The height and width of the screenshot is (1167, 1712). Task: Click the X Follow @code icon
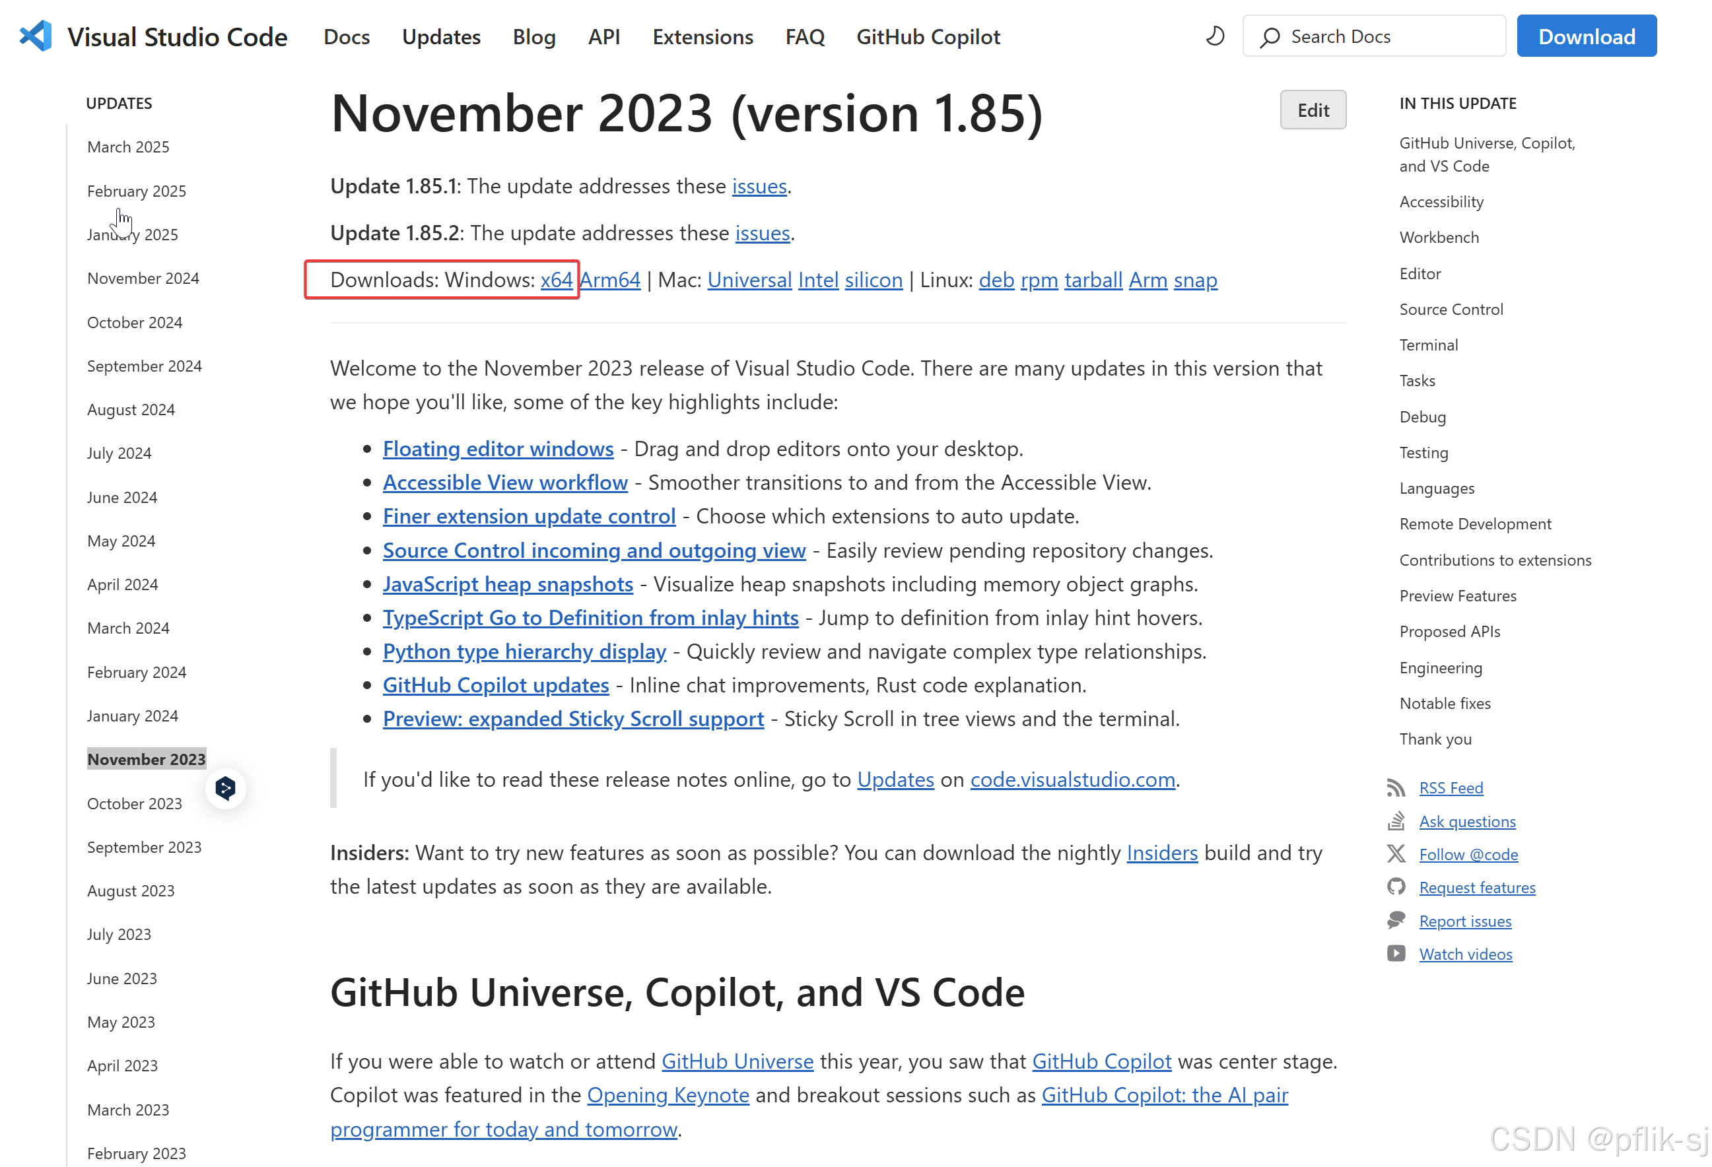click(1395, 854)
